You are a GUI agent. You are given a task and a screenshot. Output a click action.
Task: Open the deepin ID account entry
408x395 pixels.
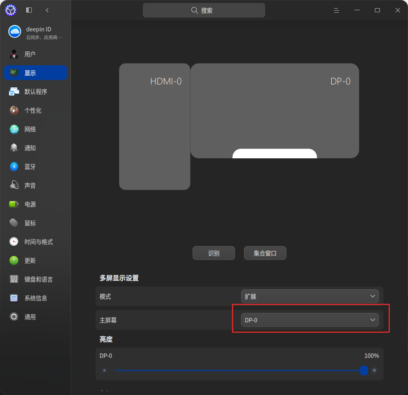(x=35, y=32)
